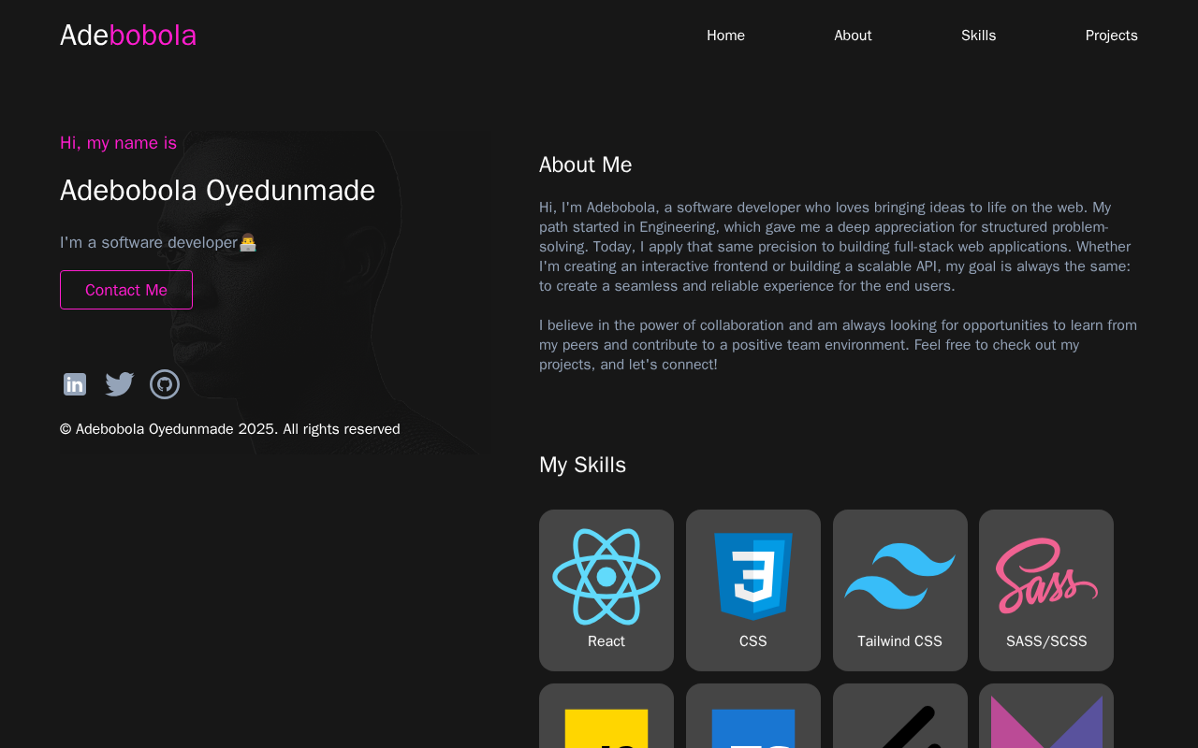Open the Projects nav item
This screenshot has height=748, width=1198.
pyautogui.click(x=1112, y=36)
